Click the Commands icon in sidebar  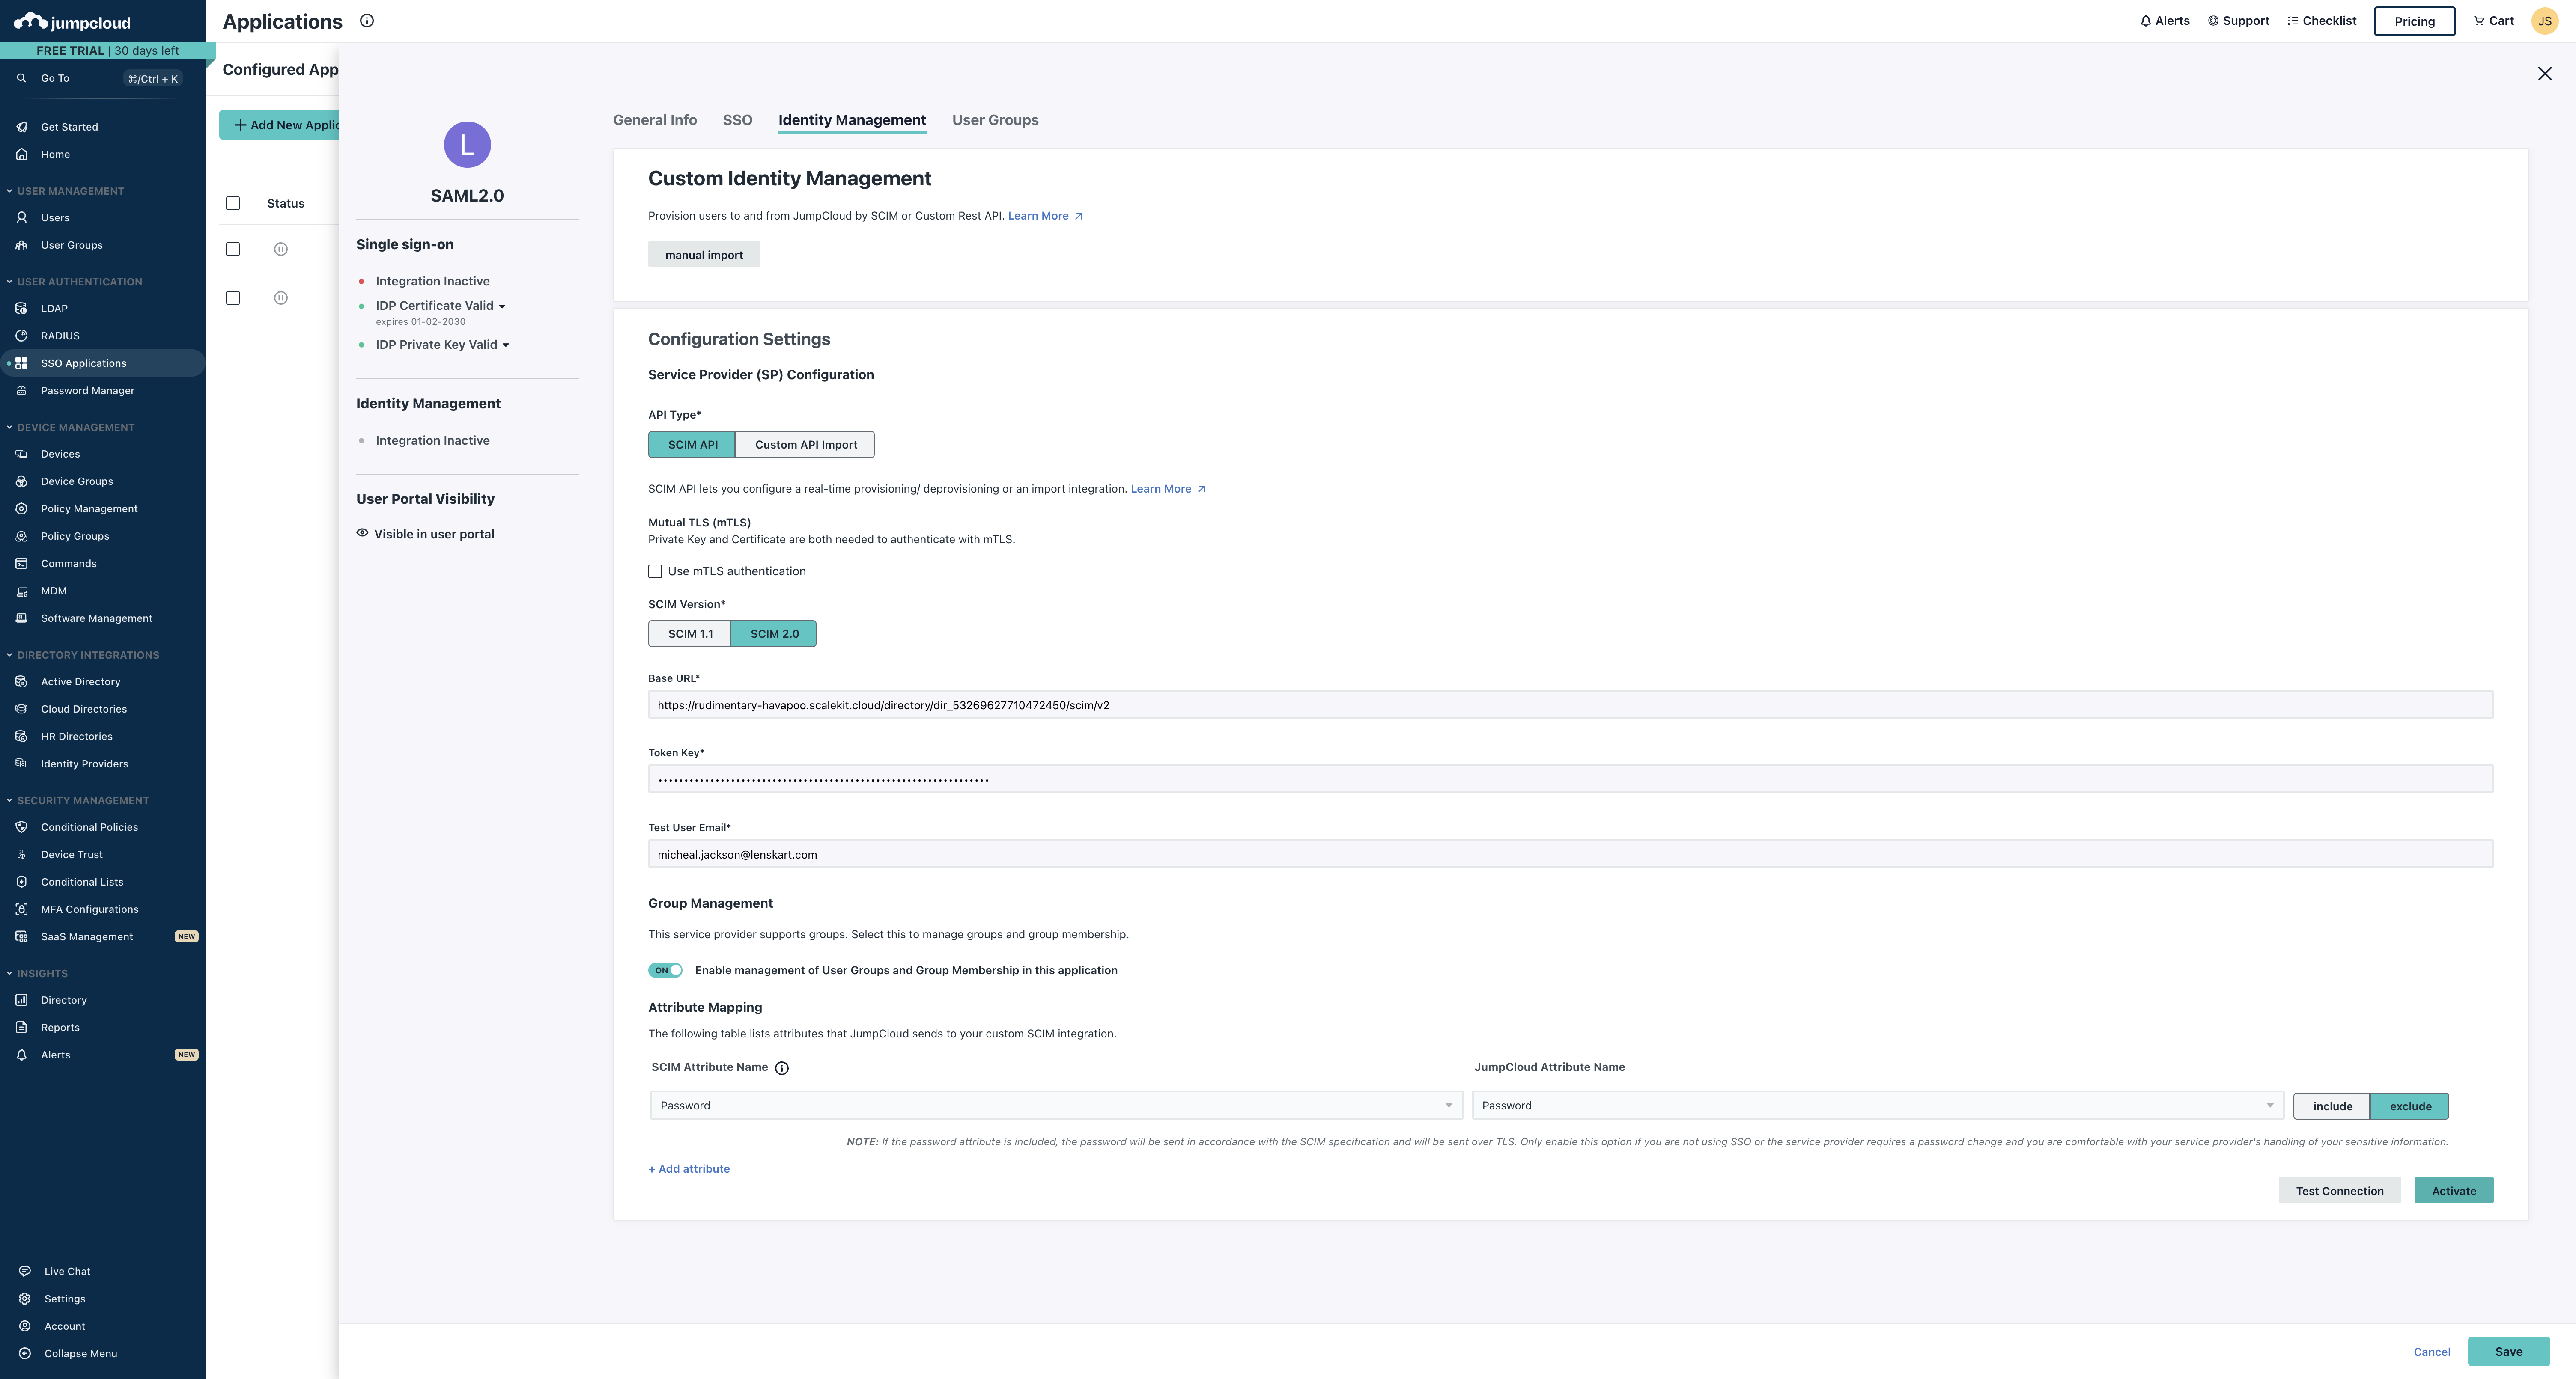(21, 564)
